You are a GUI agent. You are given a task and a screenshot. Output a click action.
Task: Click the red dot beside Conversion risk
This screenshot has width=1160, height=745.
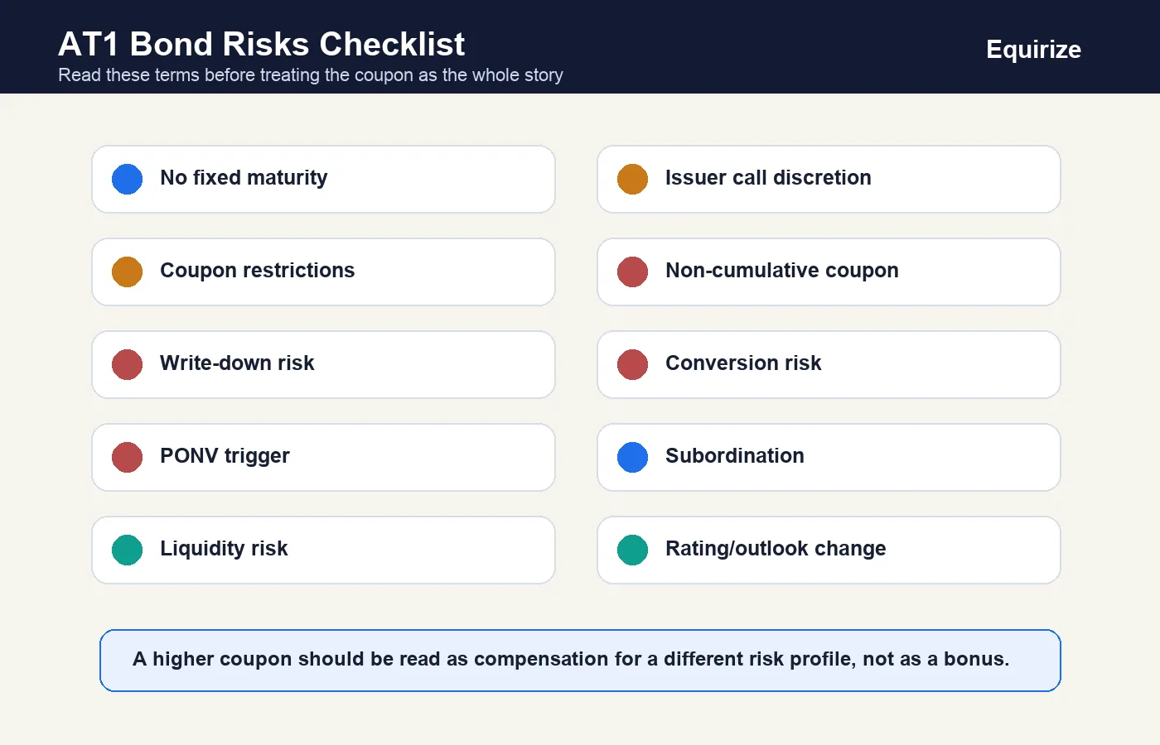coord(632,364)
